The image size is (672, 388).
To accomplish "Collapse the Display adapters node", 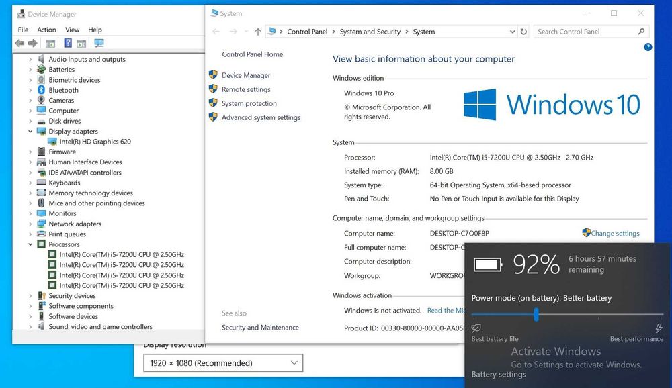I will pyautogui.click(x=30, y=131).
